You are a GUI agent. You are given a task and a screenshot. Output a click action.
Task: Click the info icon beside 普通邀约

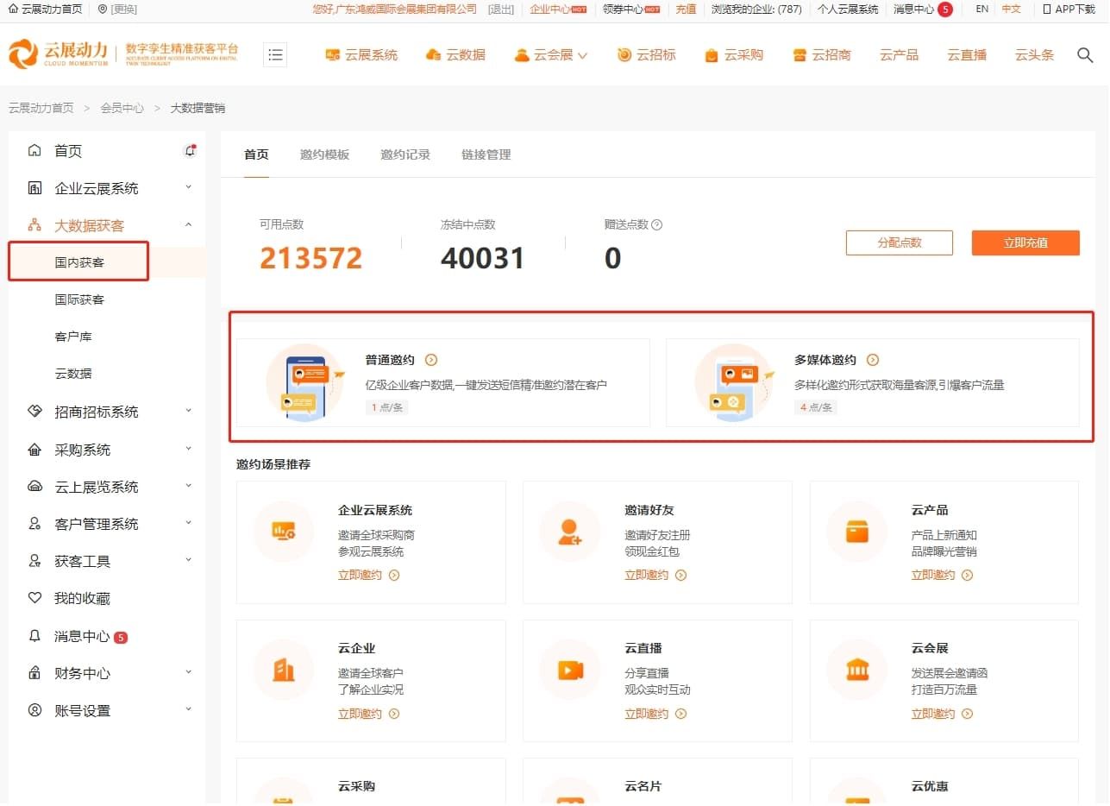(x=430, y=360)
